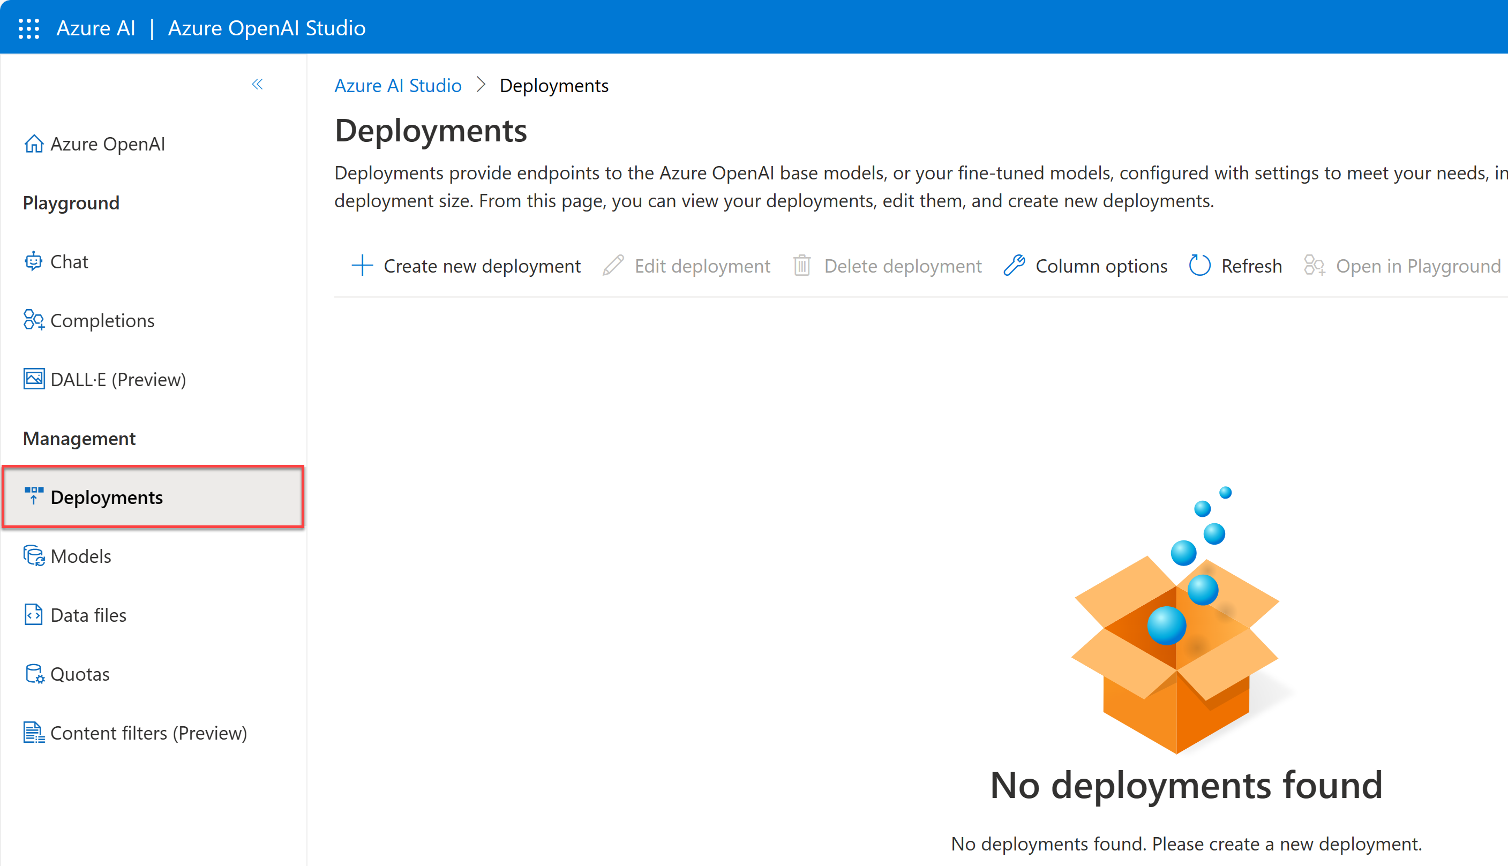Viewport: 1508px width, 866px height.
Task: Switch to the Deployments breadcrumb tab
Action: pyautogui.click(x=554, y=85)
